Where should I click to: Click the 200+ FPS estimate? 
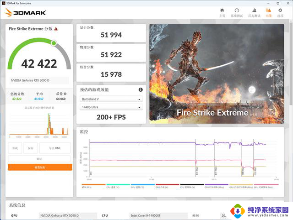111,117
